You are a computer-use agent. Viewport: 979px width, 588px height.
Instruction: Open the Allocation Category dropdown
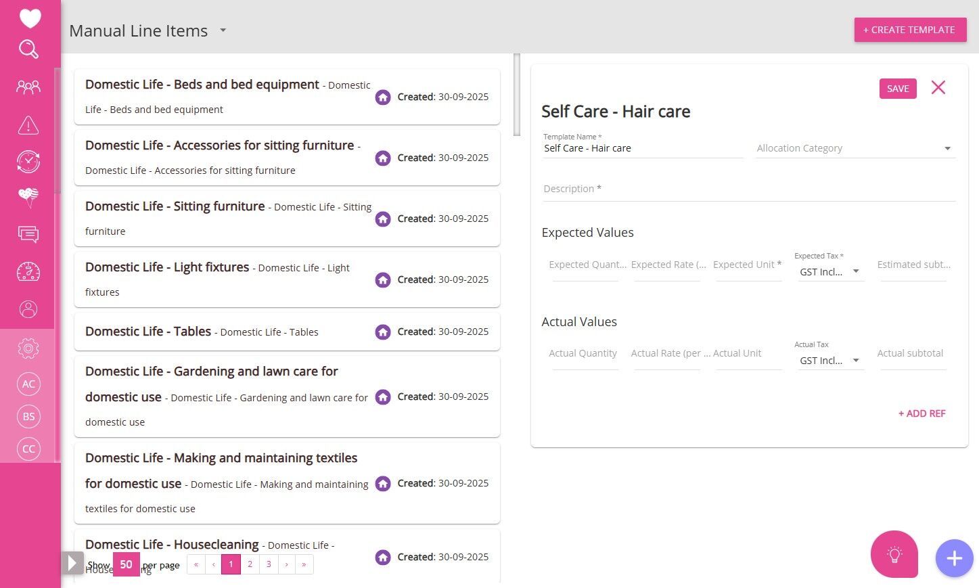click(x=855, y=148)
